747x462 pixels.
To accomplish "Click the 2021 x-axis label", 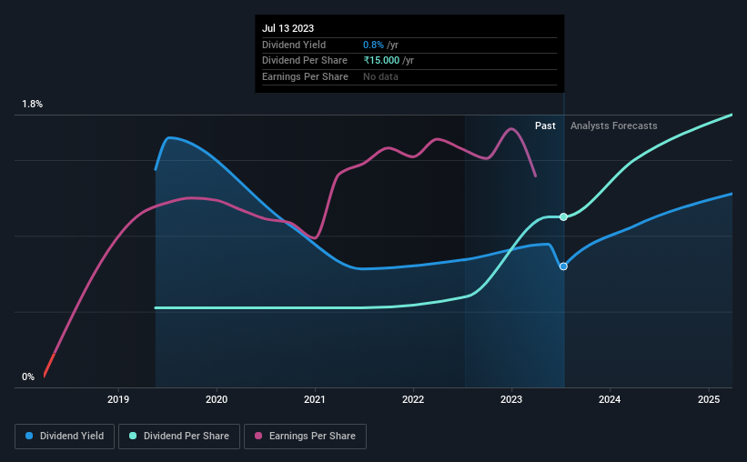I will [x=315, y=399].
